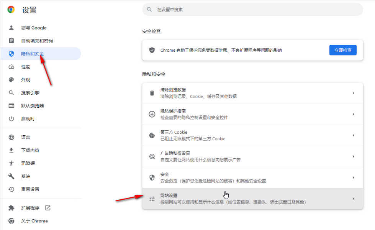Expand 广告隐私权设置 using its arrow
The height and width of the screenshot is (230, 375).
pos(353,156)
